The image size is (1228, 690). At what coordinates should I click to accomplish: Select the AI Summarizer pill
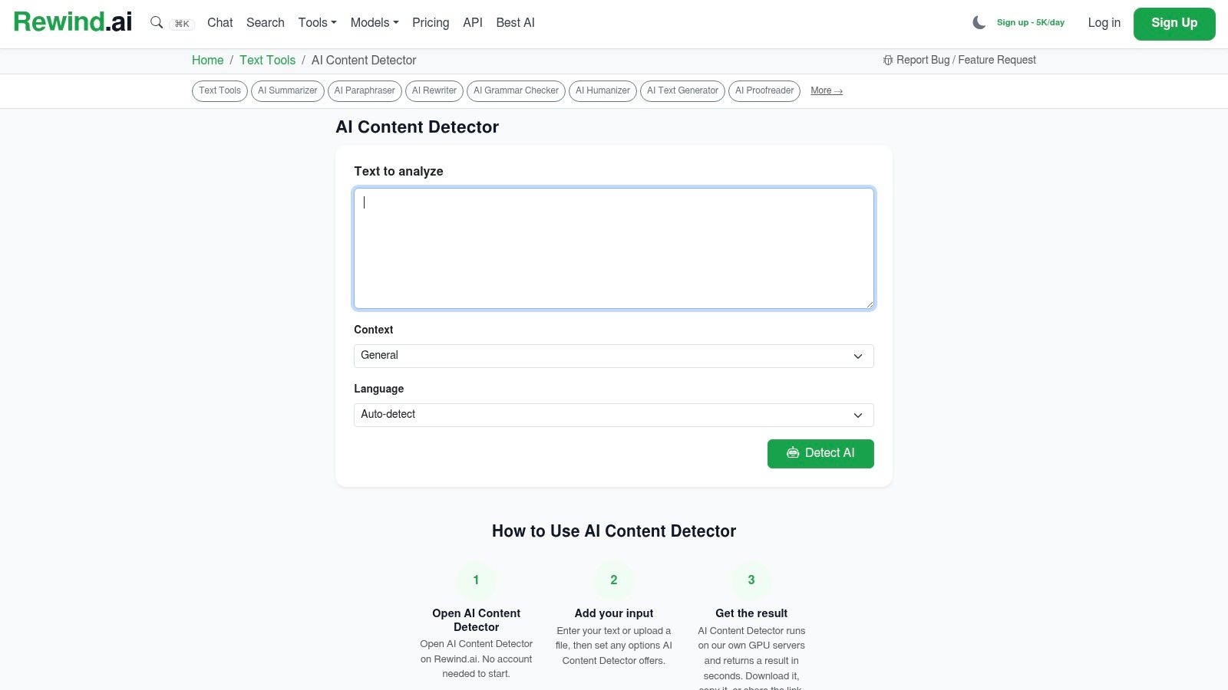click(288, 90)
